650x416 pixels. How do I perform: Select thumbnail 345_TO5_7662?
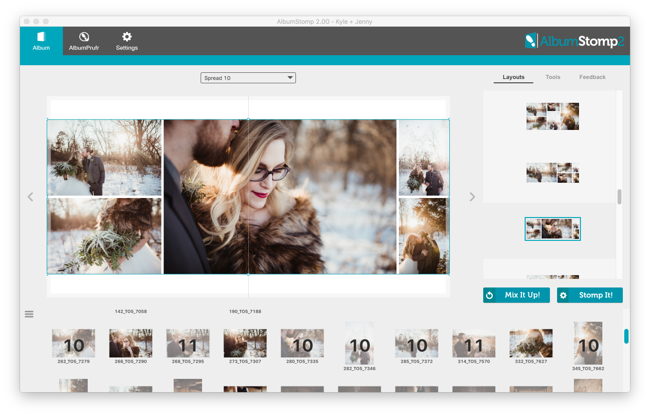[x=588, y=343]
